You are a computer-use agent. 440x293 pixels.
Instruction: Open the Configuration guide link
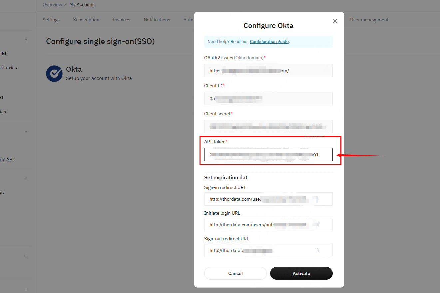tap(269, 42)
